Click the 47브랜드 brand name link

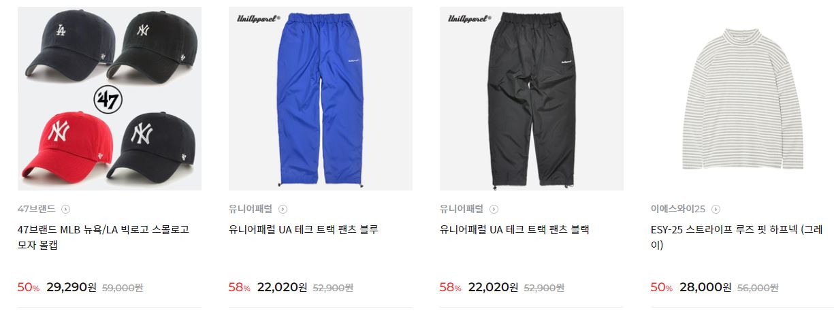point(37,209)
